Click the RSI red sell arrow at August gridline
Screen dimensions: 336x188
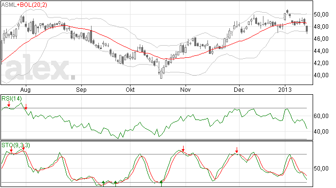(26, 107)
